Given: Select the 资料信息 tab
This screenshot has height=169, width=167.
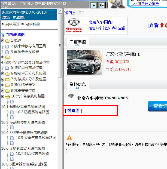Looking at the screenshot, I should coord(78,85).
